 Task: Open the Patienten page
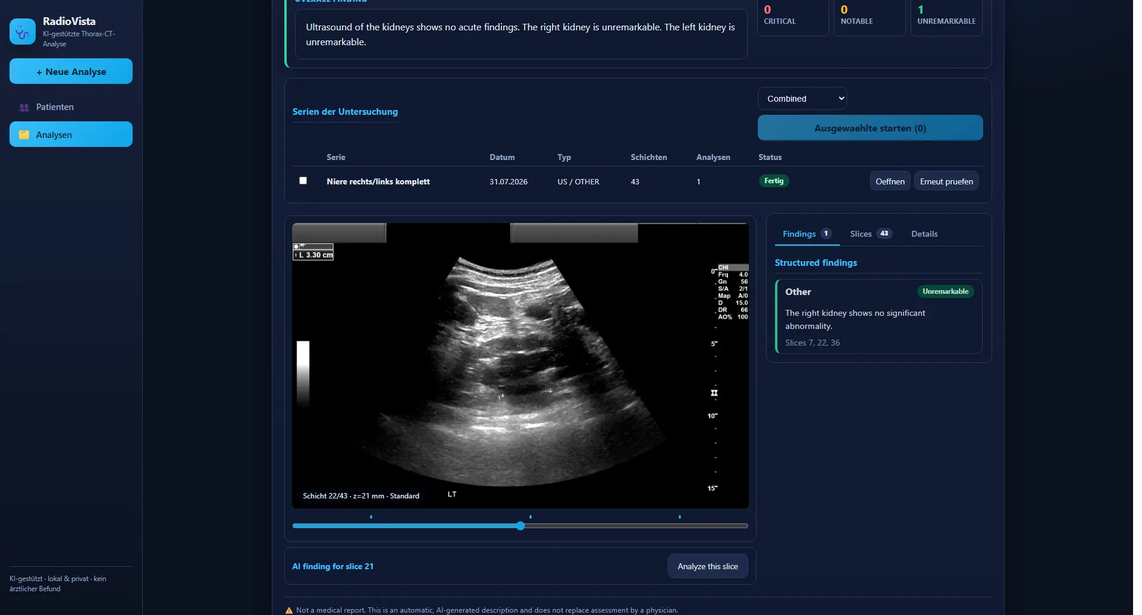[71, 107]
